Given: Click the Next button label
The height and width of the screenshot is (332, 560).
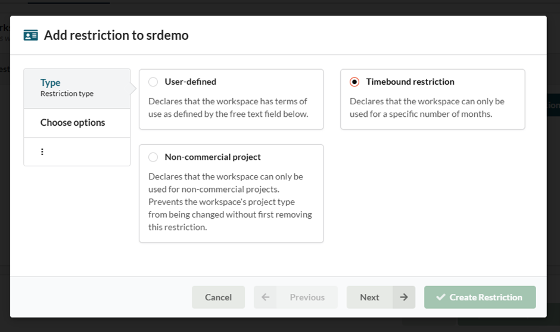Looking at the screenshot, I should point(369,297).
